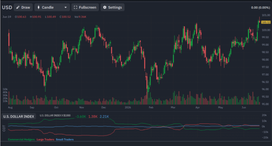Toggle Large Traders legend entry

tap(45, 139)
